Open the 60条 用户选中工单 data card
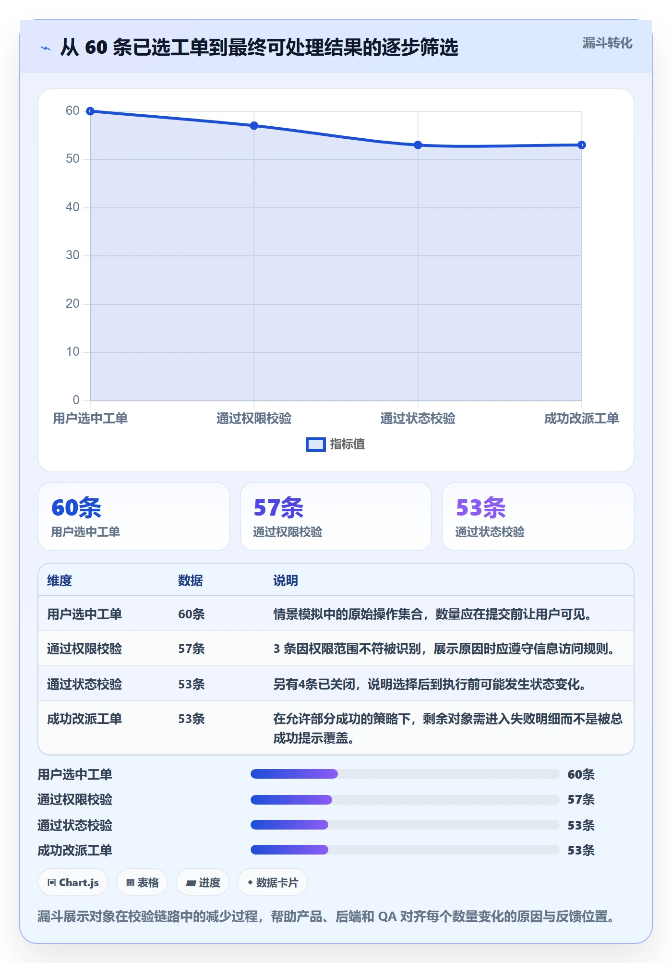The width and height of the screenshot is (672, 963). 134,517
